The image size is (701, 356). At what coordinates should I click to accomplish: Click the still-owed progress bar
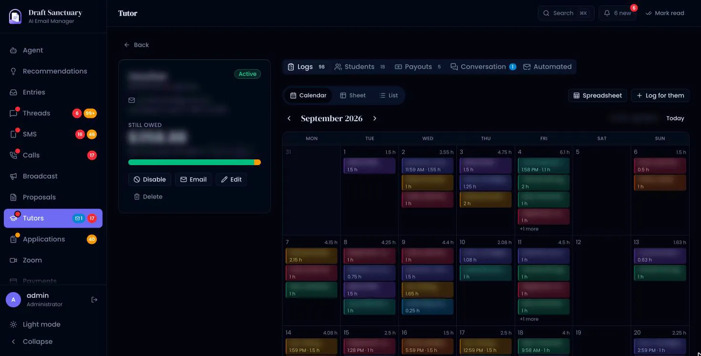[195, 162]
